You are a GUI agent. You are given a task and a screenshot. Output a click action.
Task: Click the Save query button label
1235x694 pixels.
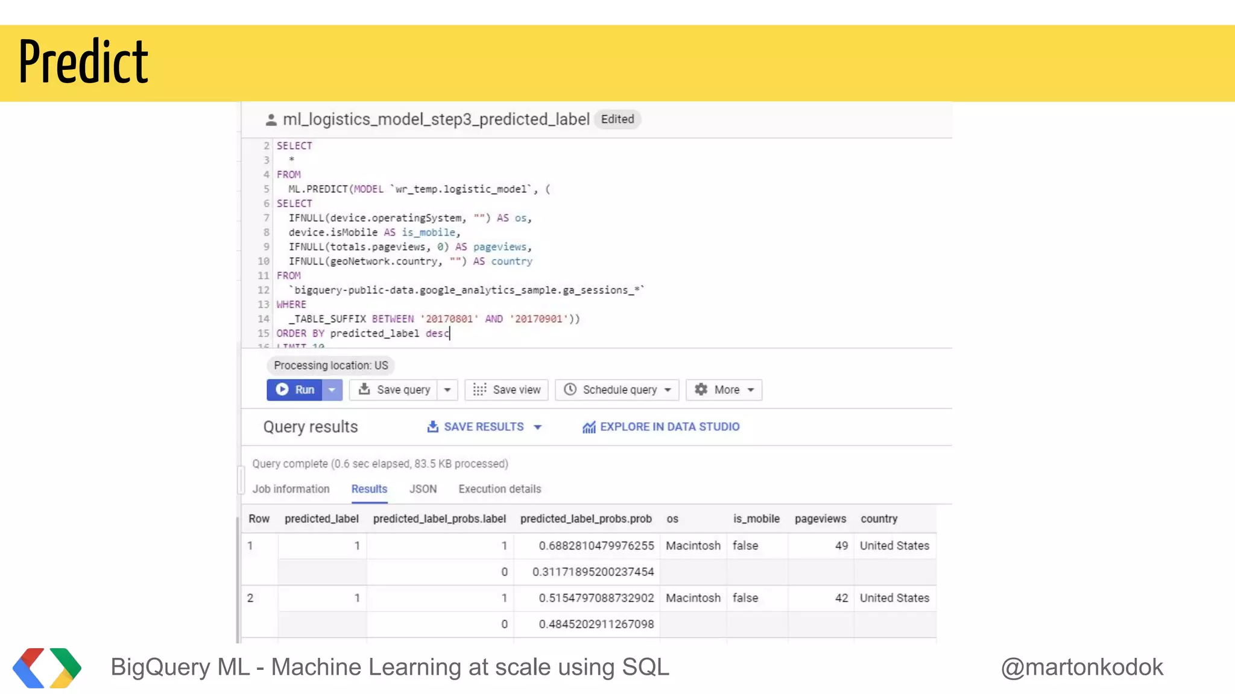coord(403,390)
